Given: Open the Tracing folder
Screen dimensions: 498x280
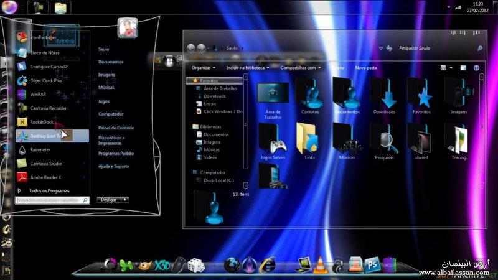Looking at the screenshot, I should click(x=459, y=142).
